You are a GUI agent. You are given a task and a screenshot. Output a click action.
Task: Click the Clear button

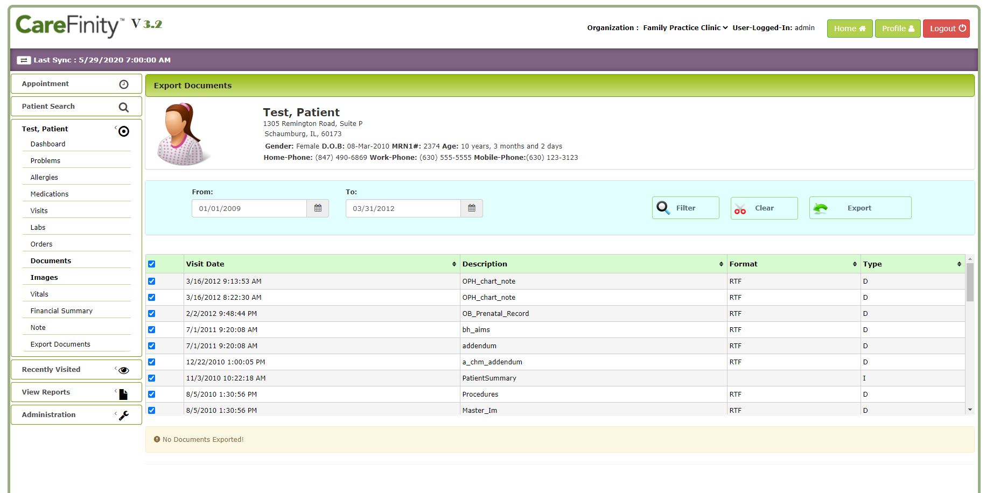point(764,208)
